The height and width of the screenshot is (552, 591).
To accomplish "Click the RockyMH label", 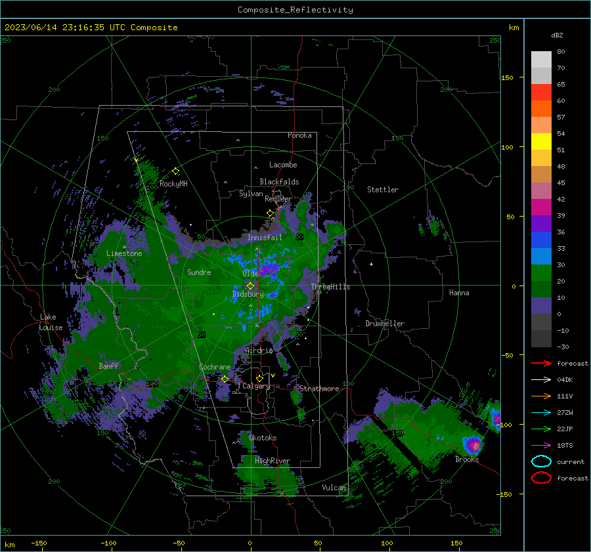I will 173,184.
